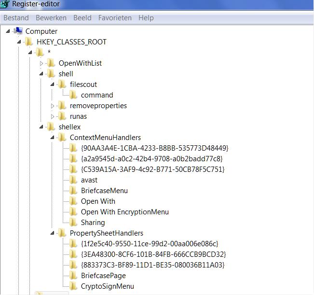
Task: Collapse the HKEY_CLASSES_ROOT key
Action: tap(19, 42)
